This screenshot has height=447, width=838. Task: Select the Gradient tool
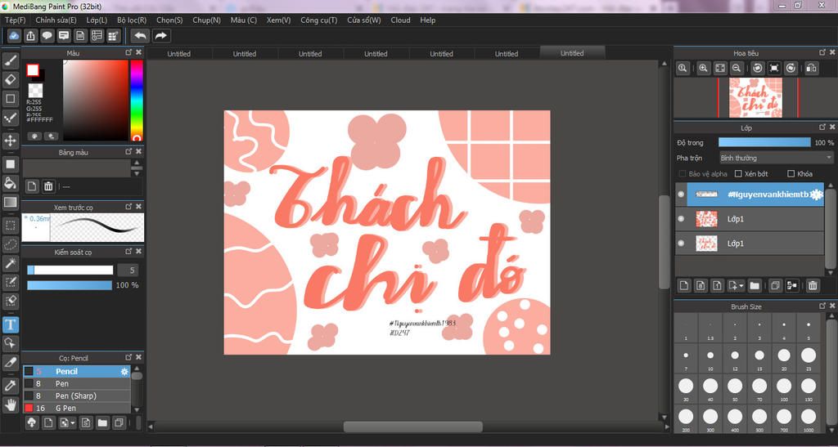[10, 202]
